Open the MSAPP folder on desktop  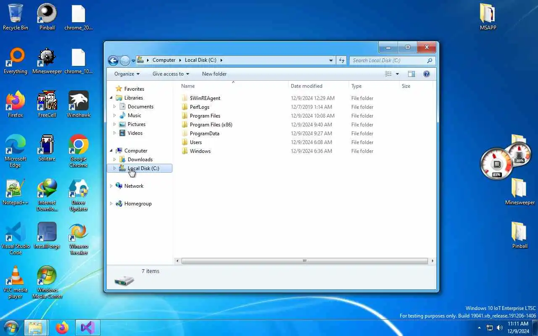[488, 17]
